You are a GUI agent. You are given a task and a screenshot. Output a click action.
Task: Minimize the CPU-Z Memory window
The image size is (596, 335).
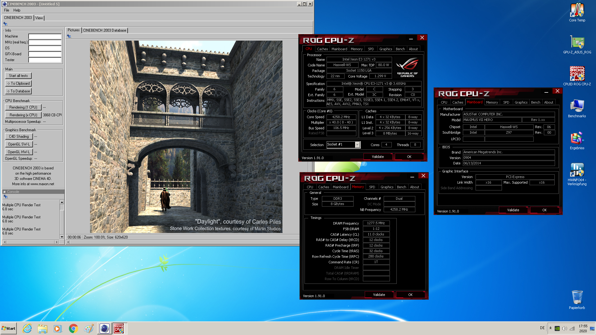[412, 176]
